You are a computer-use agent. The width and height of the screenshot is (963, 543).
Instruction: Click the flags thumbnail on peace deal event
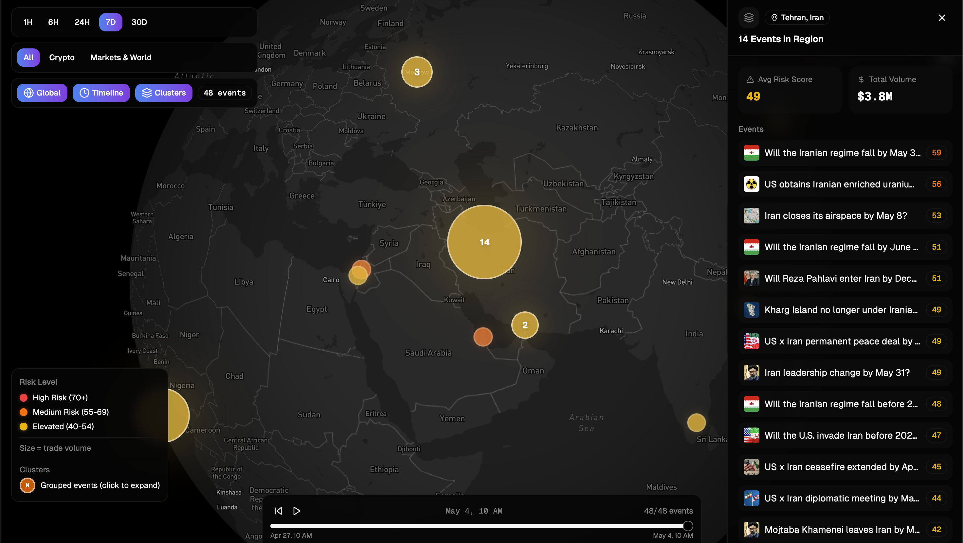(752, 341)
